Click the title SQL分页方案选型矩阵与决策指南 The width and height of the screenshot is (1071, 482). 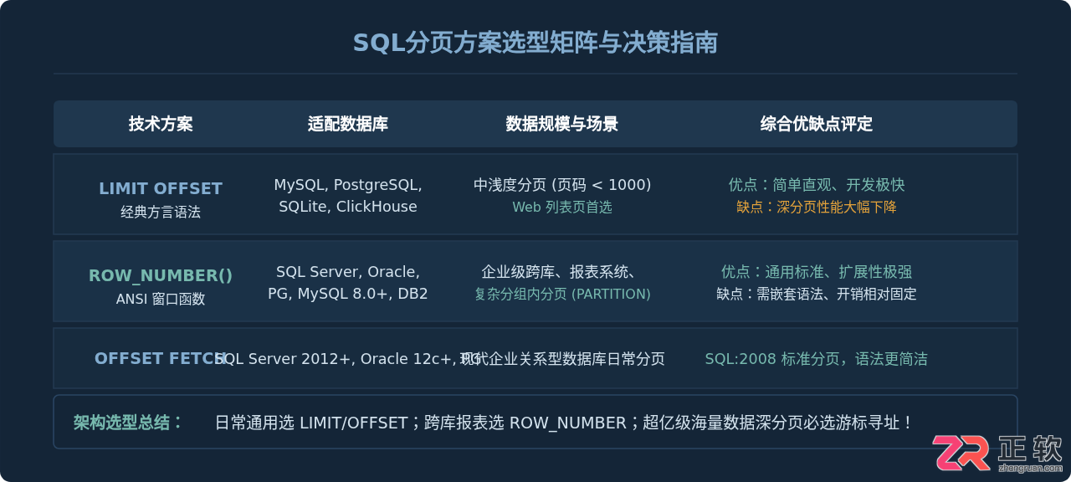[x=535, y=43]
